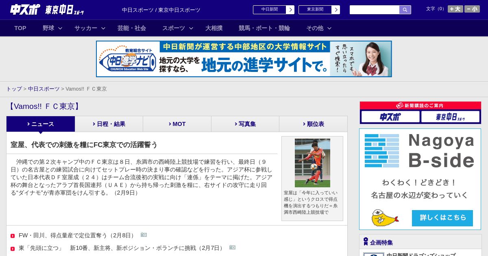Screen dimensions: 488x256
Task: Click the 企画特集 ribbon icon
Action: 366,242
